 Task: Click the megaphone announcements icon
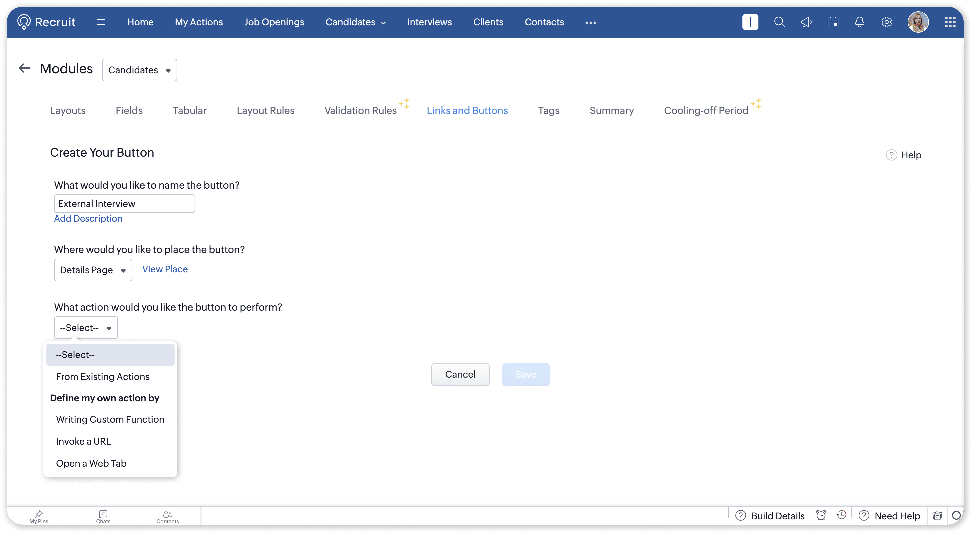(806, 22)
